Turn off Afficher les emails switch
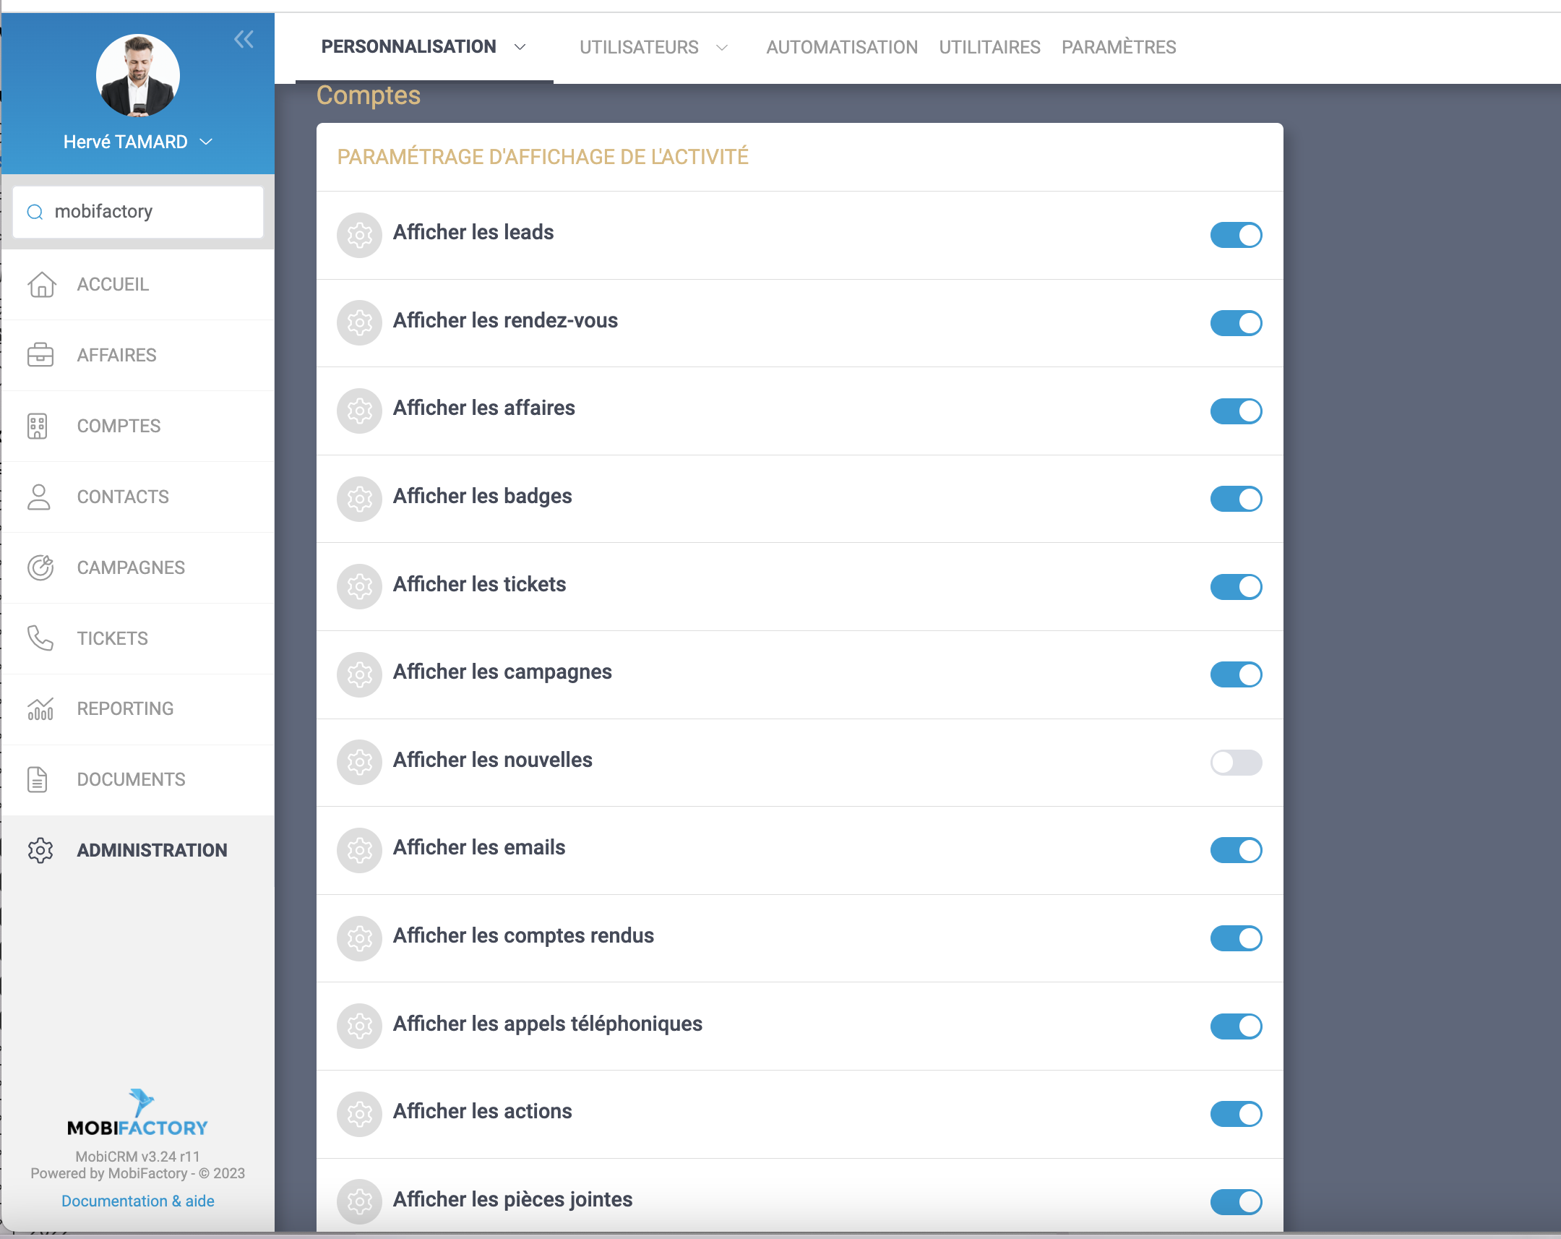Screen dimensions: 1561x1239 click(x=1235, y=849)
